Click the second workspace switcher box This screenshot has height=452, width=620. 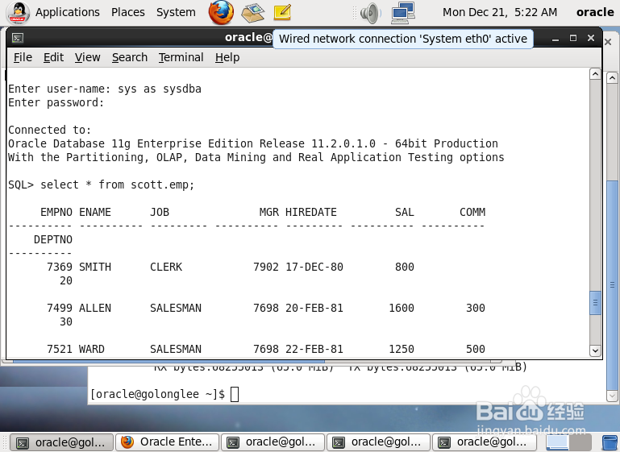580,442
